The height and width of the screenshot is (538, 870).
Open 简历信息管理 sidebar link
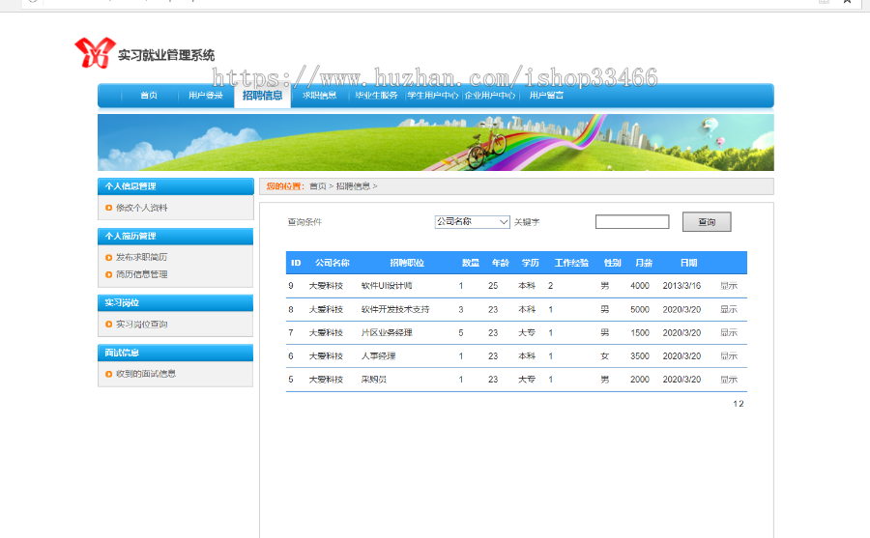tap(141, 274)
